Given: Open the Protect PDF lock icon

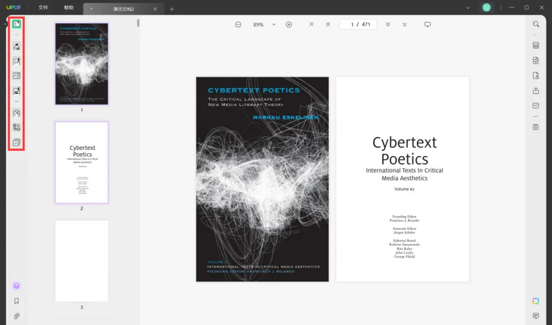Looking at the screenshot, I should [536, 75].
